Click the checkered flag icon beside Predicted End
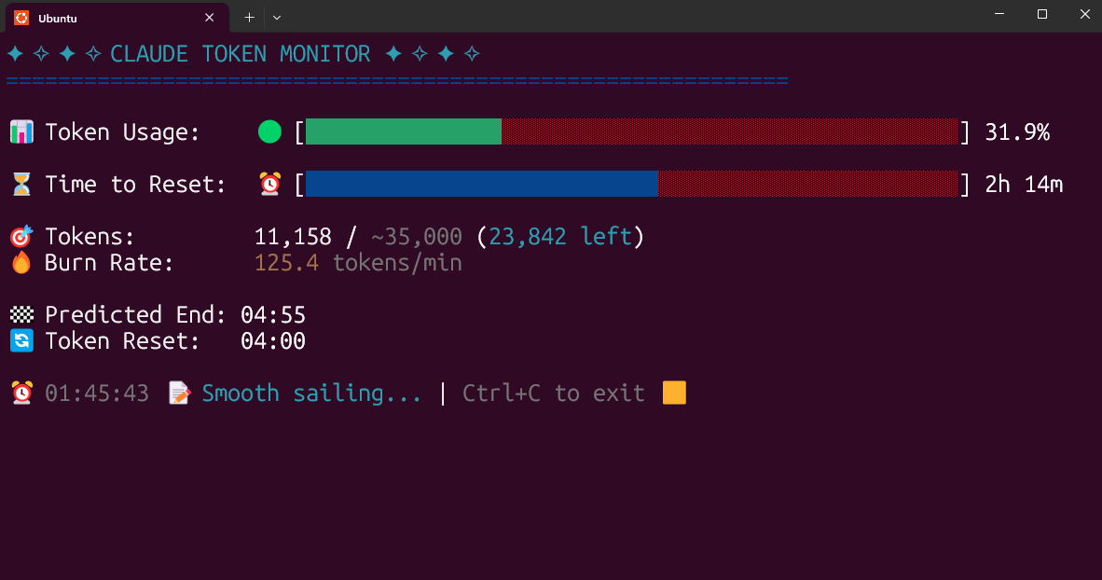This screenshot has width=1102, height=580. coord(21,315)
